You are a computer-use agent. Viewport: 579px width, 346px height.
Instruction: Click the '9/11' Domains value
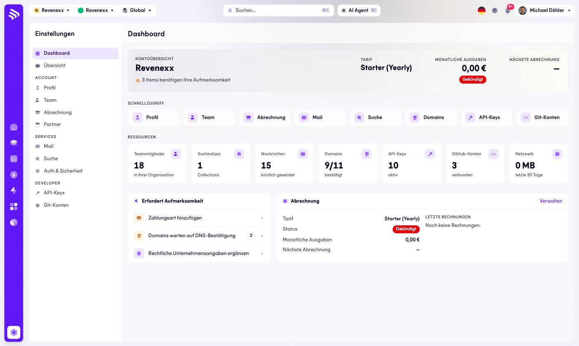tap(334, 166)
